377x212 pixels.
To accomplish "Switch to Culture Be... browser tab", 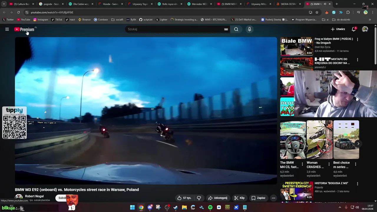I will click(x=22, y=4).
